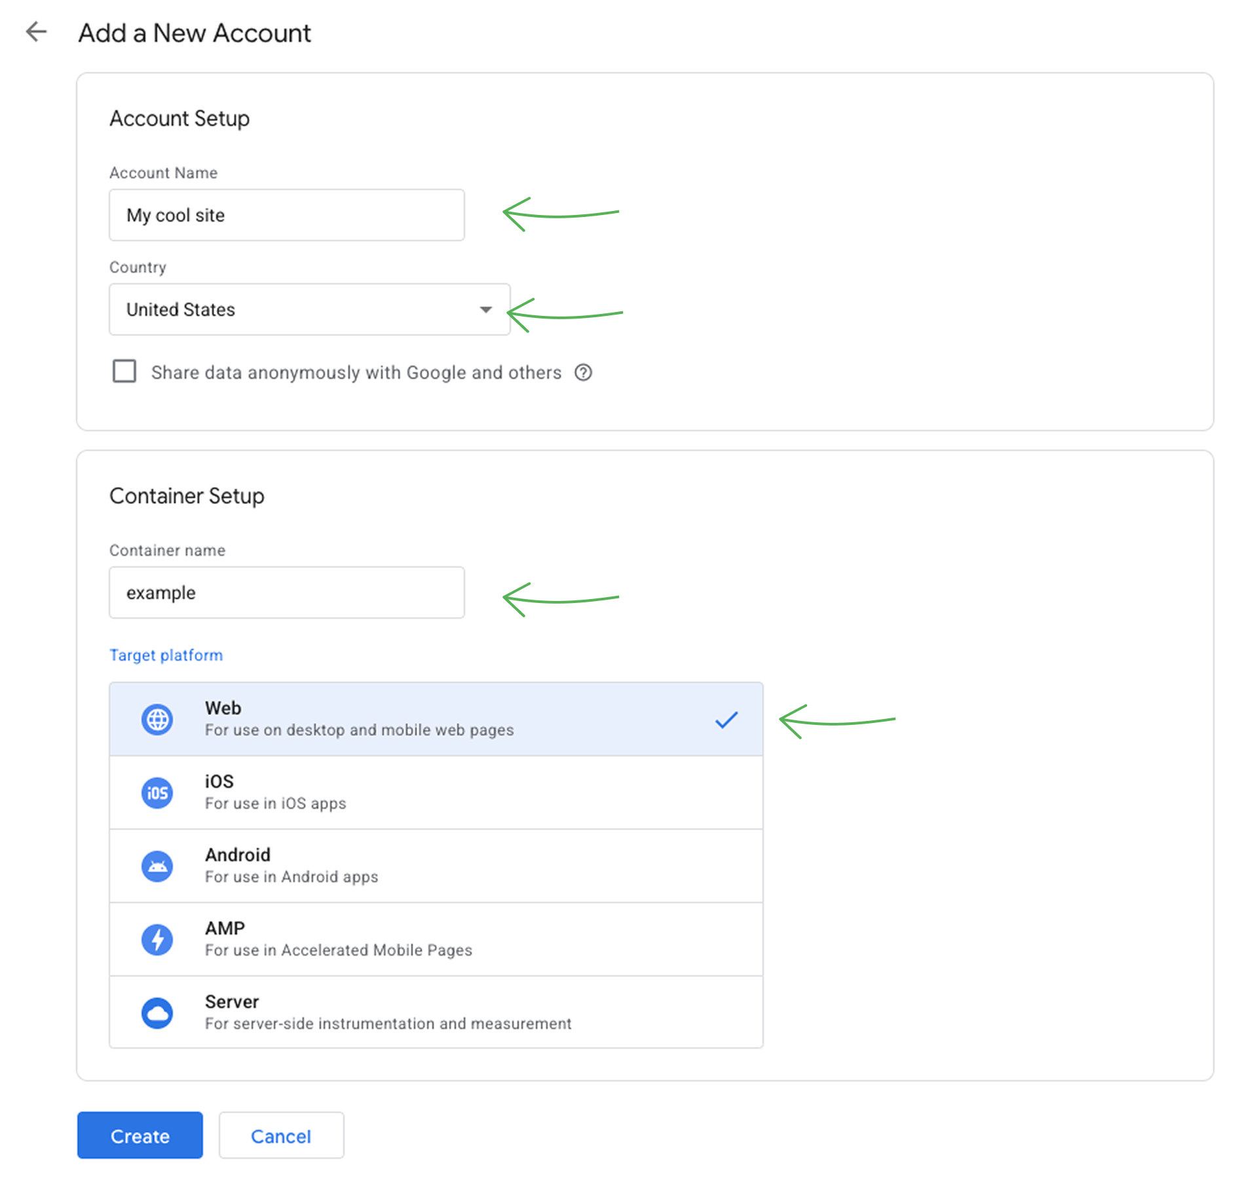Click the Country dropdown arrow
This screenshot has width=1242, height=1185.
485,309
